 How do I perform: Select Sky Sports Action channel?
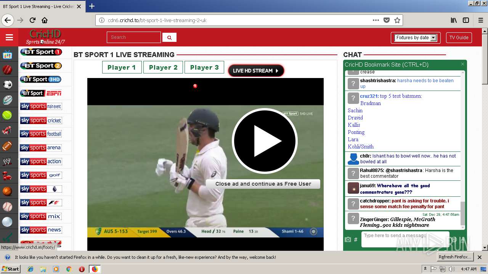point(41,161)
